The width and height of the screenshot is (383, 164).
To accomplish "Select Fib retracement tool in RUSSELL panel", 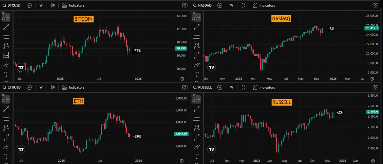I will tap(197, 118).
